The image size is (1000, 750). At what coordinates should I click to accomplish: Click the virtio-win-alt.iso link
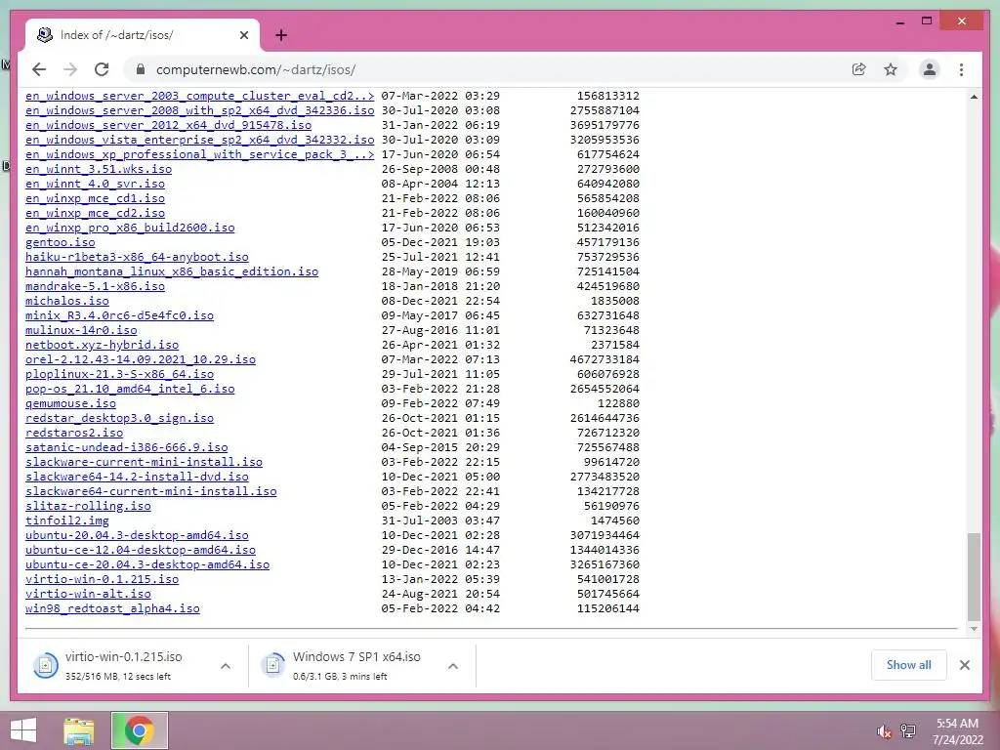(x=88, y=595)
